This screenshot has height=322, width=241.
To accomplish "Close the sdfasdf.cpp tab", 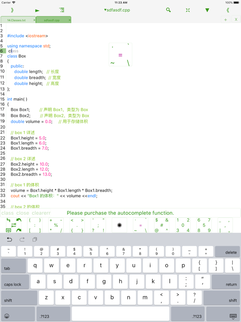I will (x=69, y=20).
